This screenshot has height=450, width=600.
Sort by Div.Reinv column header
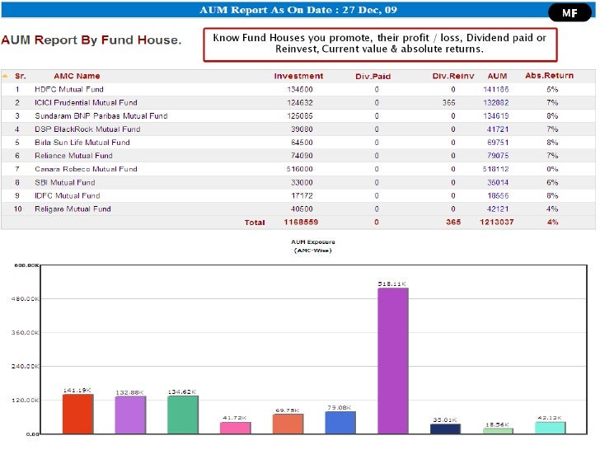(x=453, y=76)
